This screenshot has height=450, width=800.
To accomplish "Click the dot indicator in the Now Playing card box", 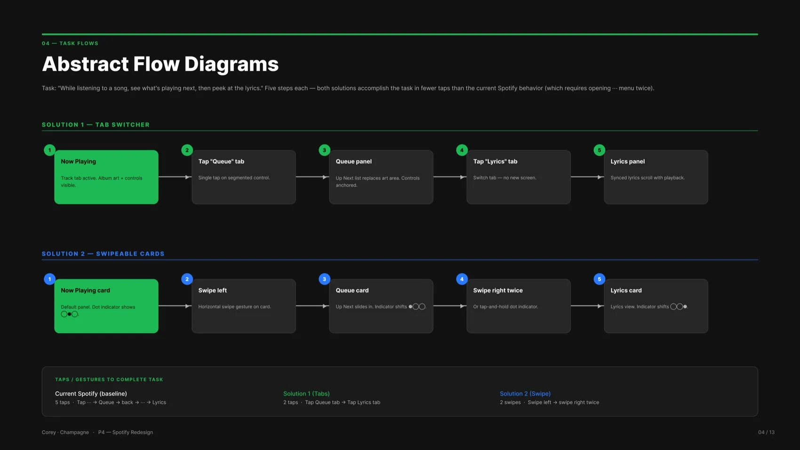I will pos(69,314).
